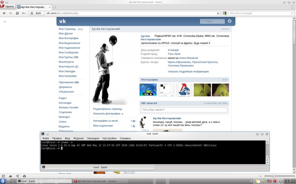The width and height of the screenshot is (296, 184).
Task: Open Мои Аудиозаписи in sidebar
Action: pos(69,48)
